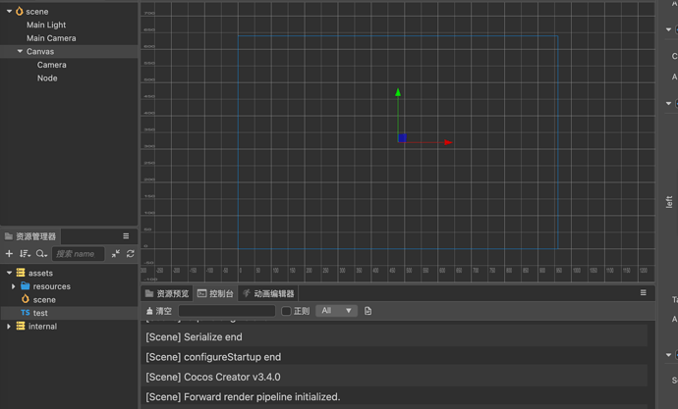Viewport: 678px width, 409px height.
Task: Click the blue gizmo center square
Action: pos(403,138)
